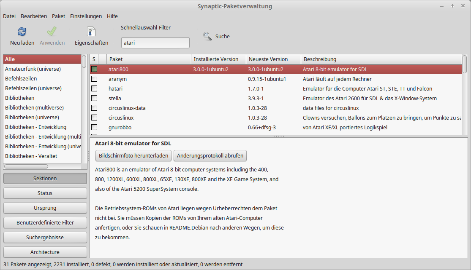Screen dimensions: 471x270
Task: Open the Datei menu
Action: 9,16
